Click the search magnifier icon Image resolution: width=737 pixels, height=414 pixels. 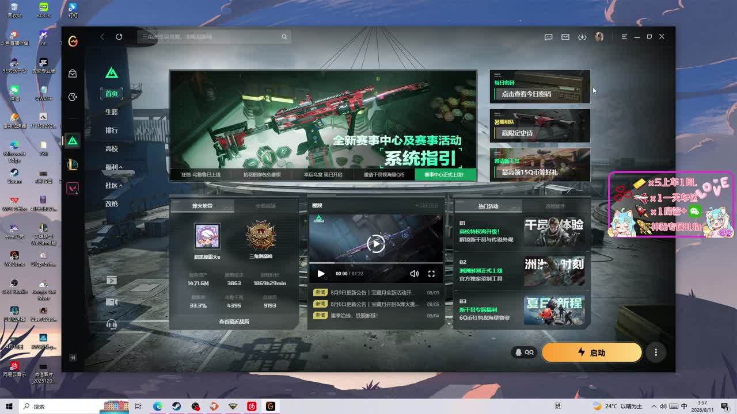284,37
